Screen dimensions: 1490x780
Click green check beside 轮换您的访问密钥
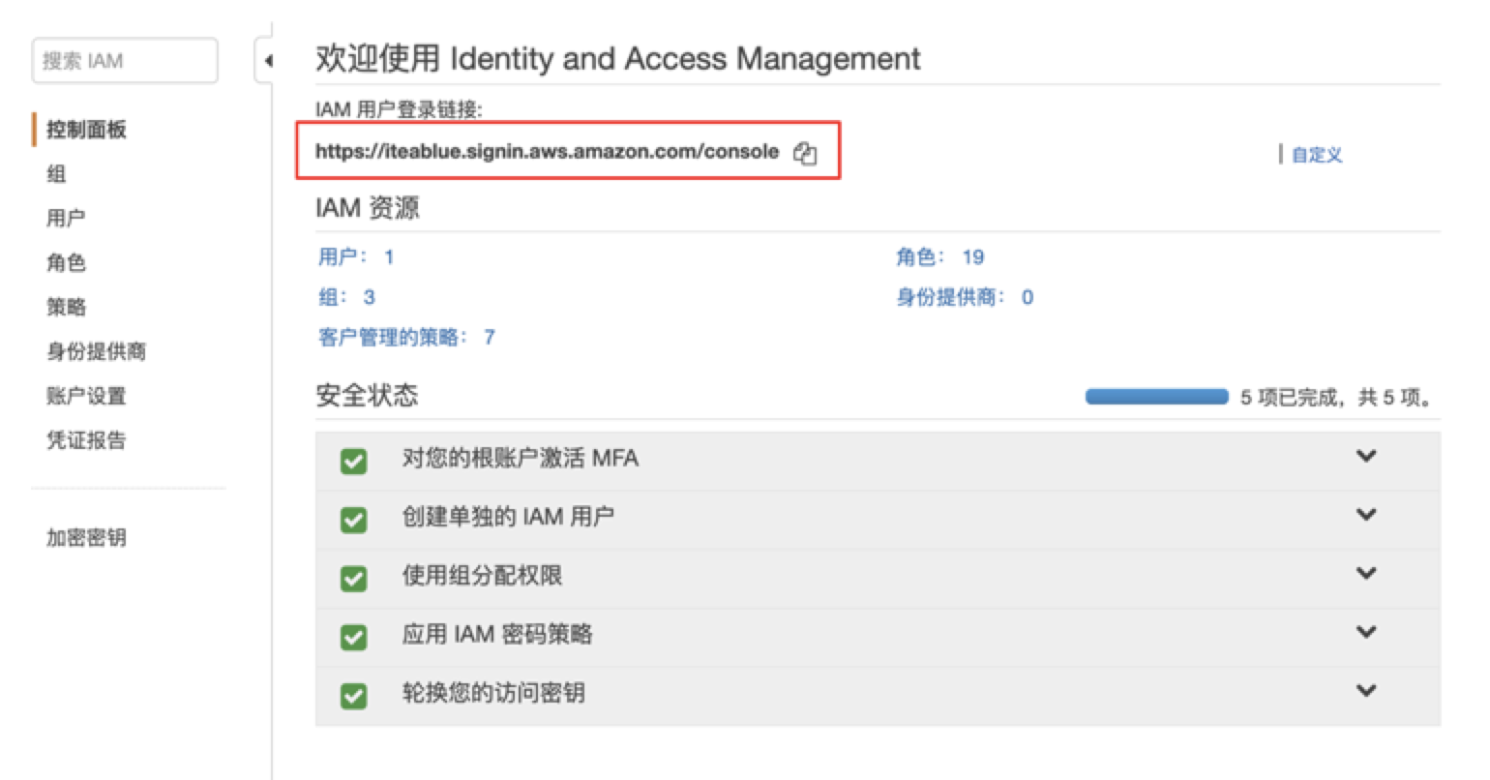click(354, 696)
